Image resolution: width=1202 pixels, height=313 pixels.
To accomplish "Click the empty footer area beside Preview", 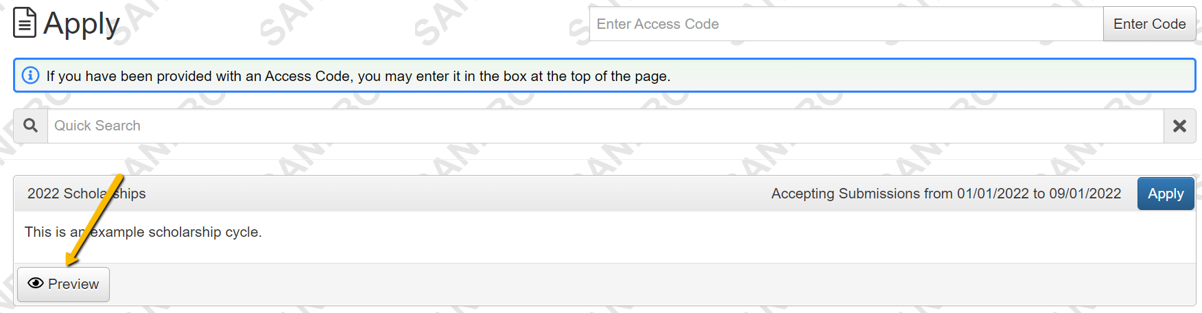I will pos(652,284).
